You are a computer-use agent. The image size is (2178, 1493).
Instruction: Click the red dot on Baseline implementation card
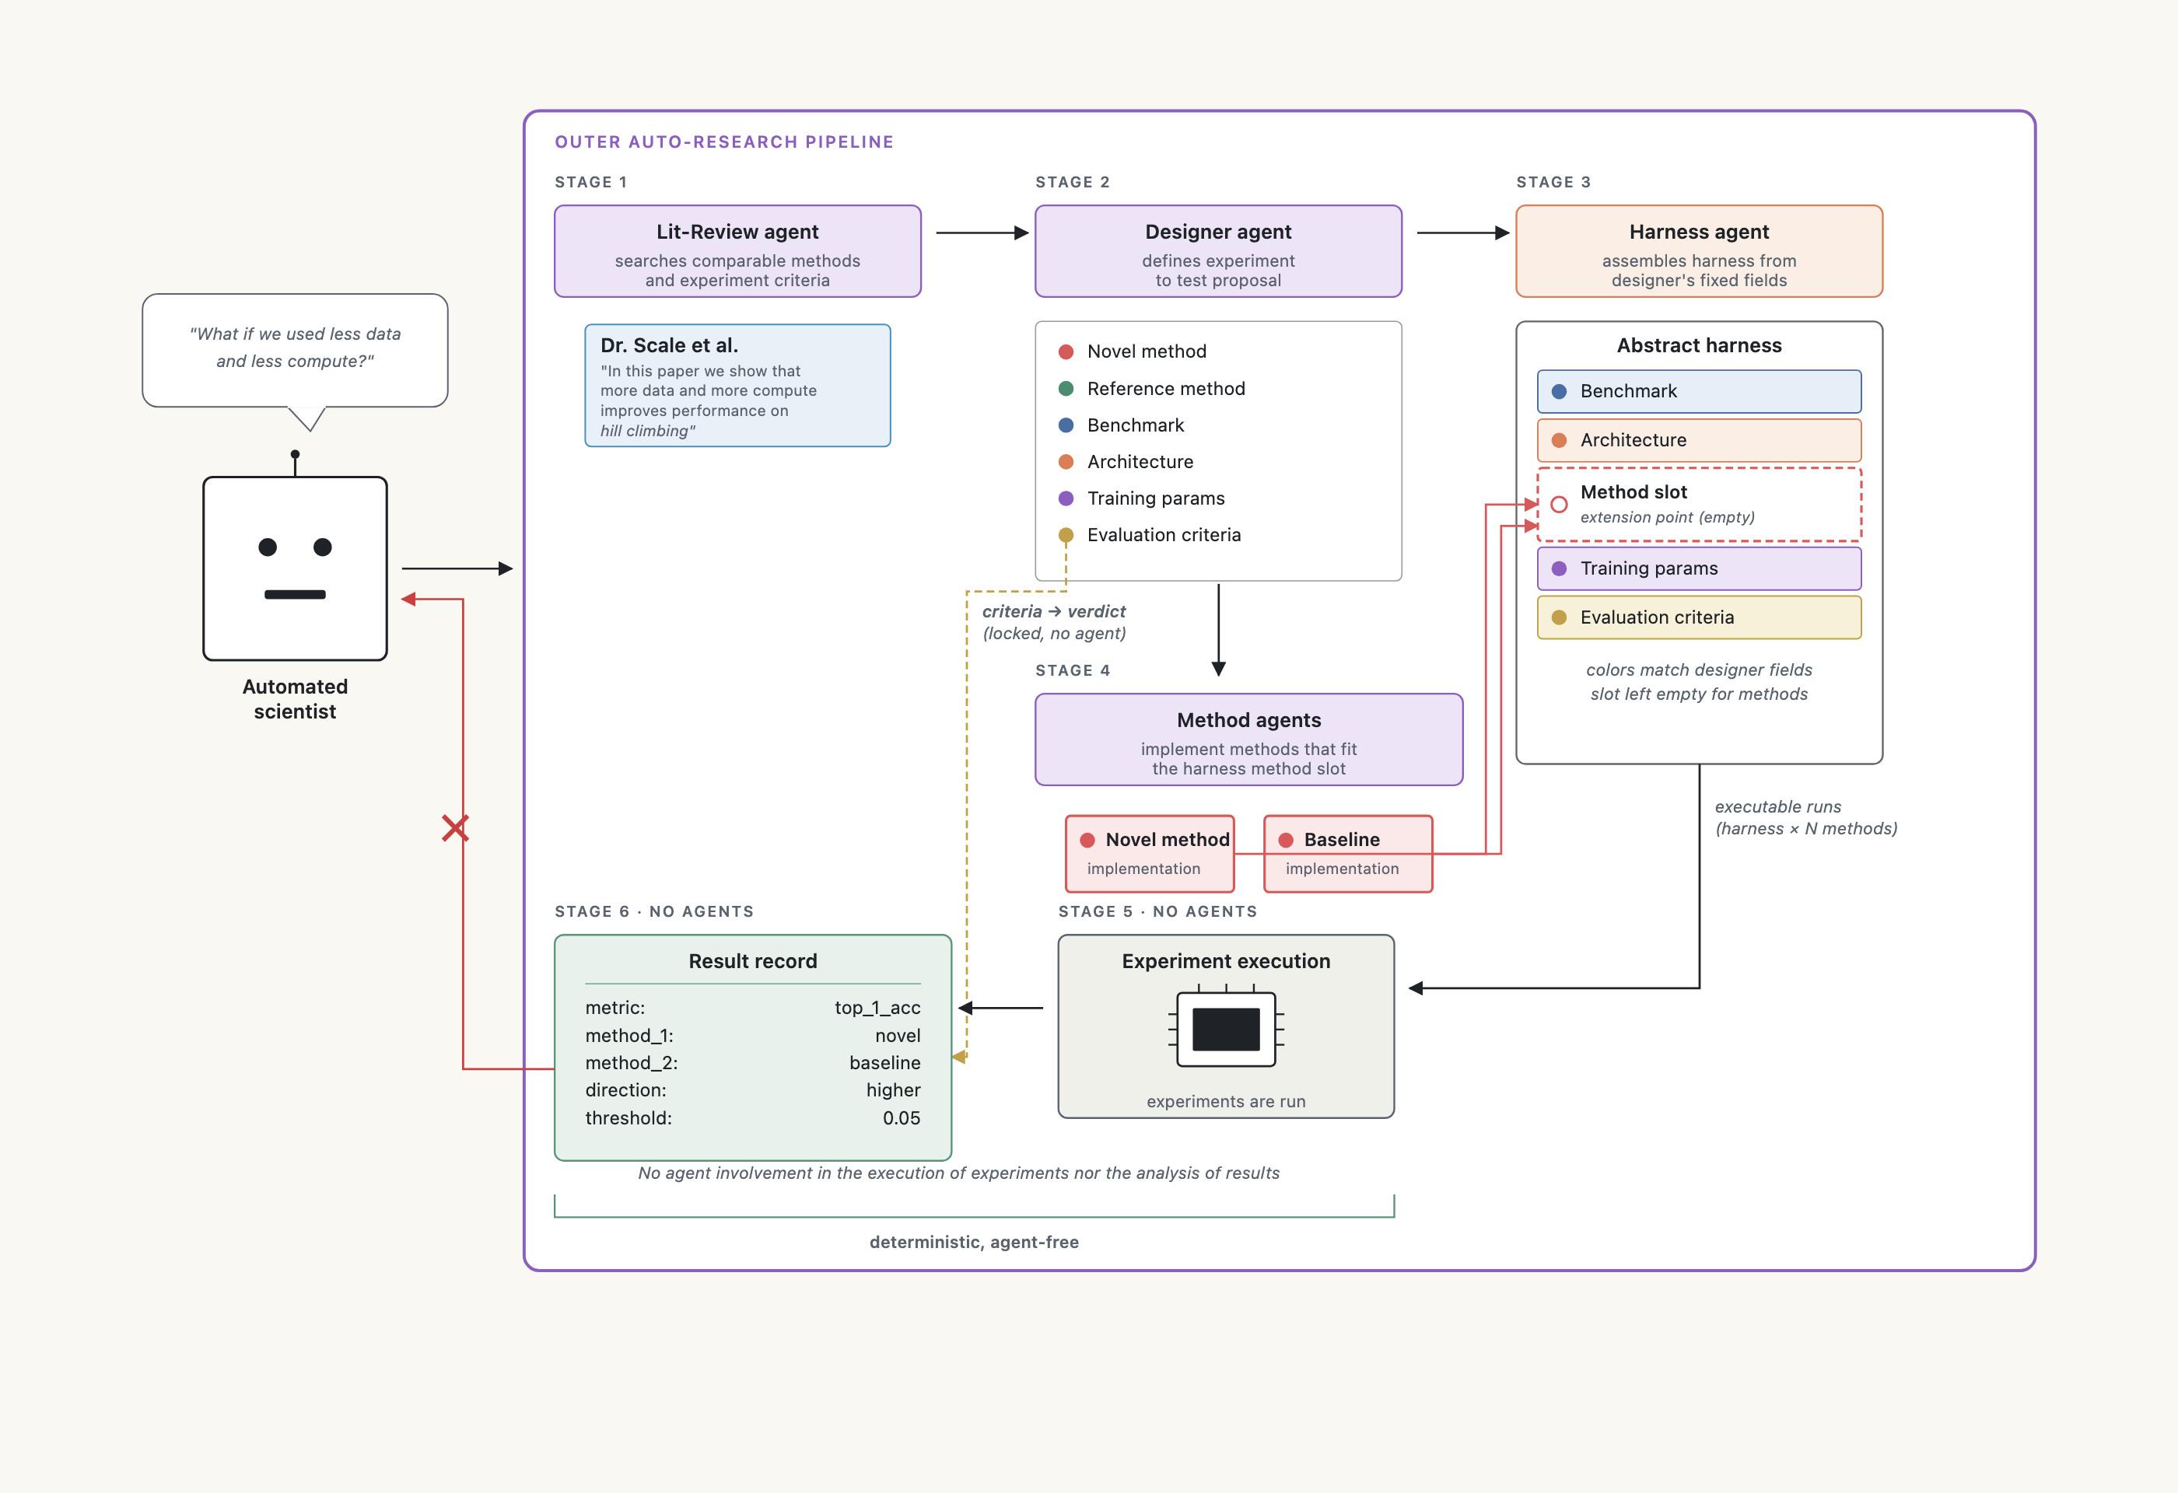1286,840
